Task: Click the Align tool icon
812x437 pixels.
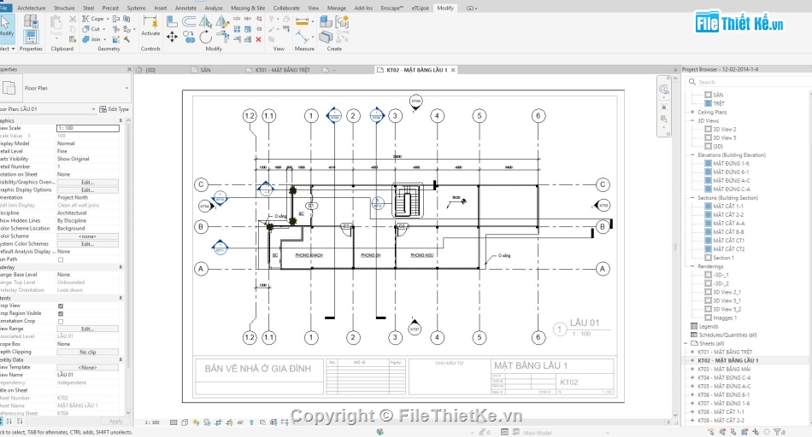Action: (x=172, y=21)
